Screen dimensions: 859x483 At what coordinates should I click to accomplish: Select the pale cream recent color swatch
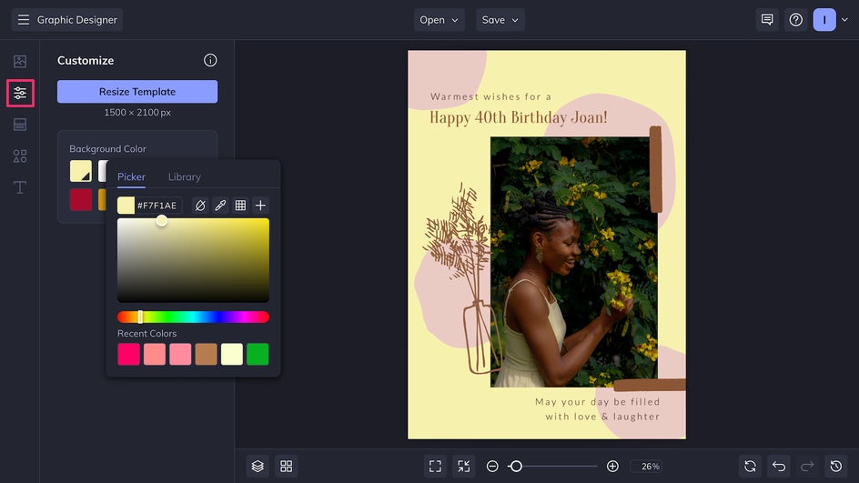(232, 355)
